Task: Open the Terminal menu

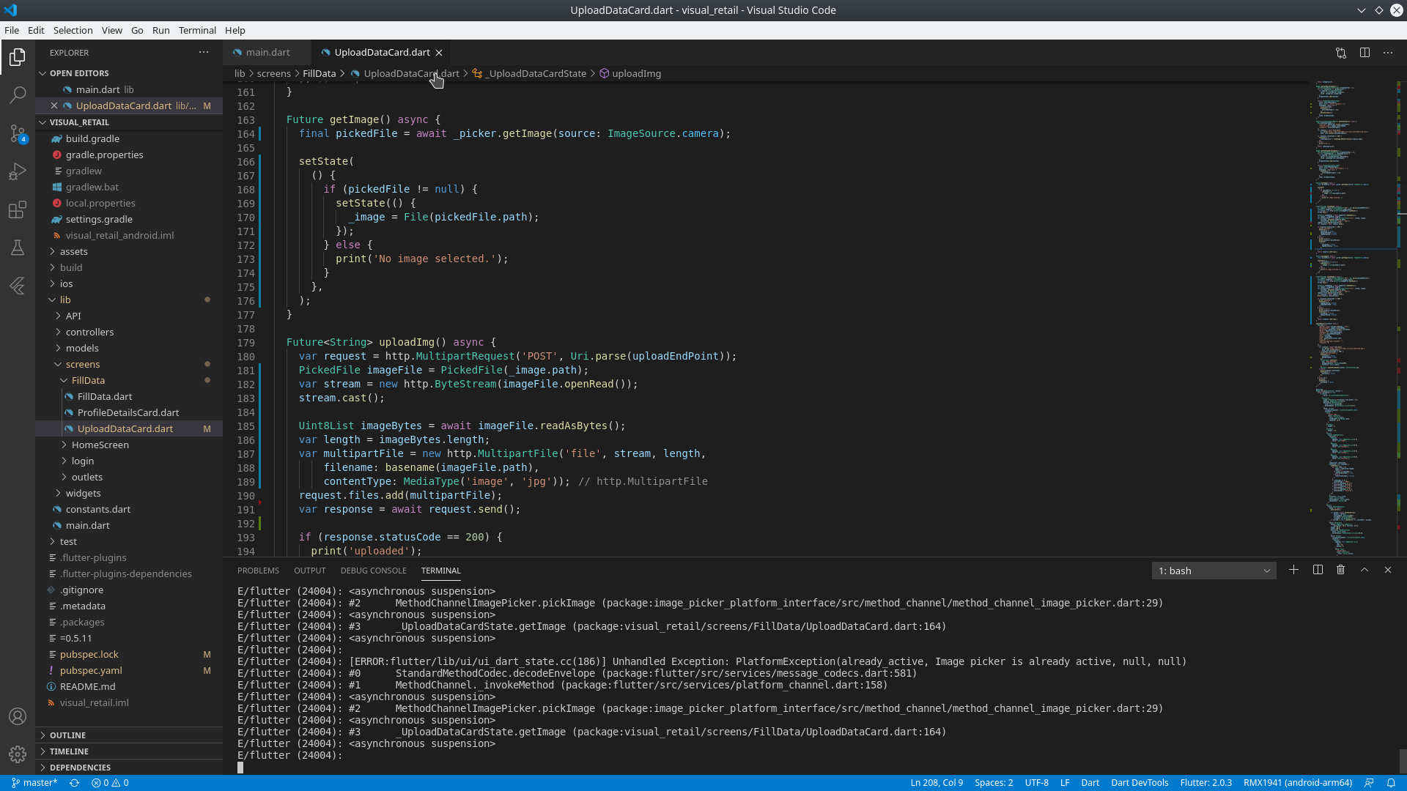Action: click(x=196, y=30)
